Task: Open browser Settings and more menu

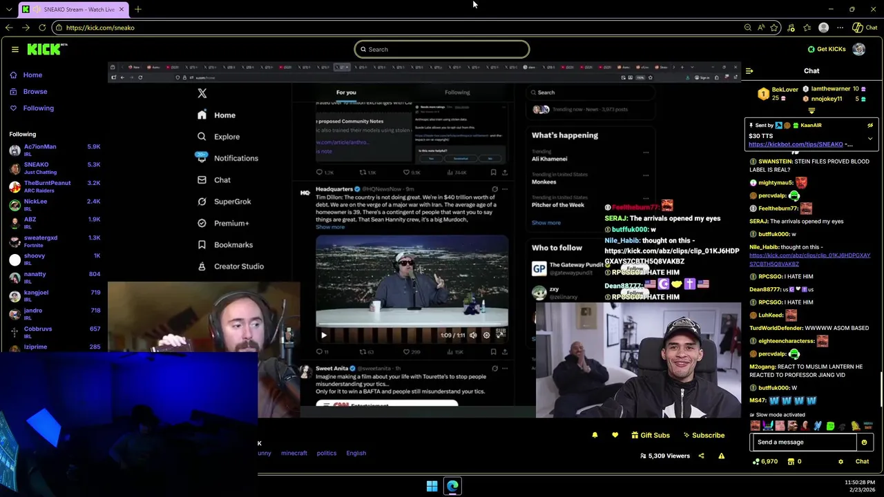Action: (840, 28)
